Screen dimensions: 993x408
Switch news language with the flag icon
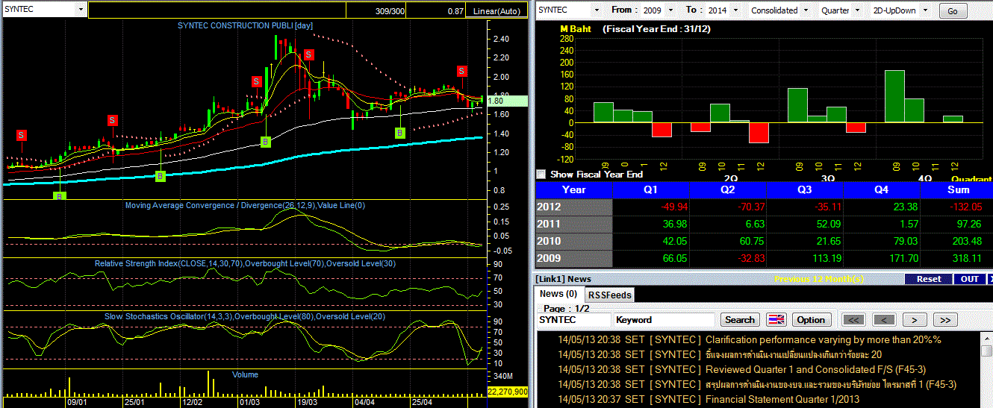point(776,319)
